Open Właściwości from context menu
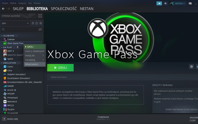198x124 pixels. coord(35,64)
